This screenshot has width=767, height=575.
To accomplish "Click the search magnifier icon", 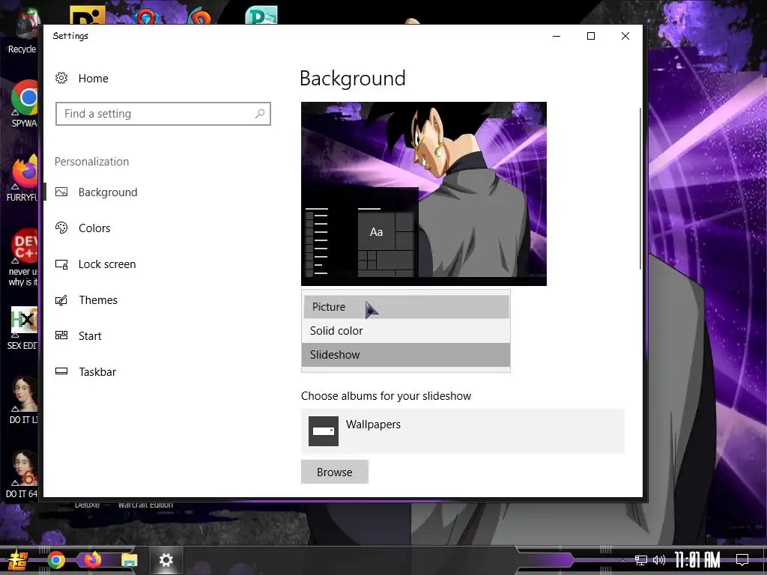I will click(260, 114).
